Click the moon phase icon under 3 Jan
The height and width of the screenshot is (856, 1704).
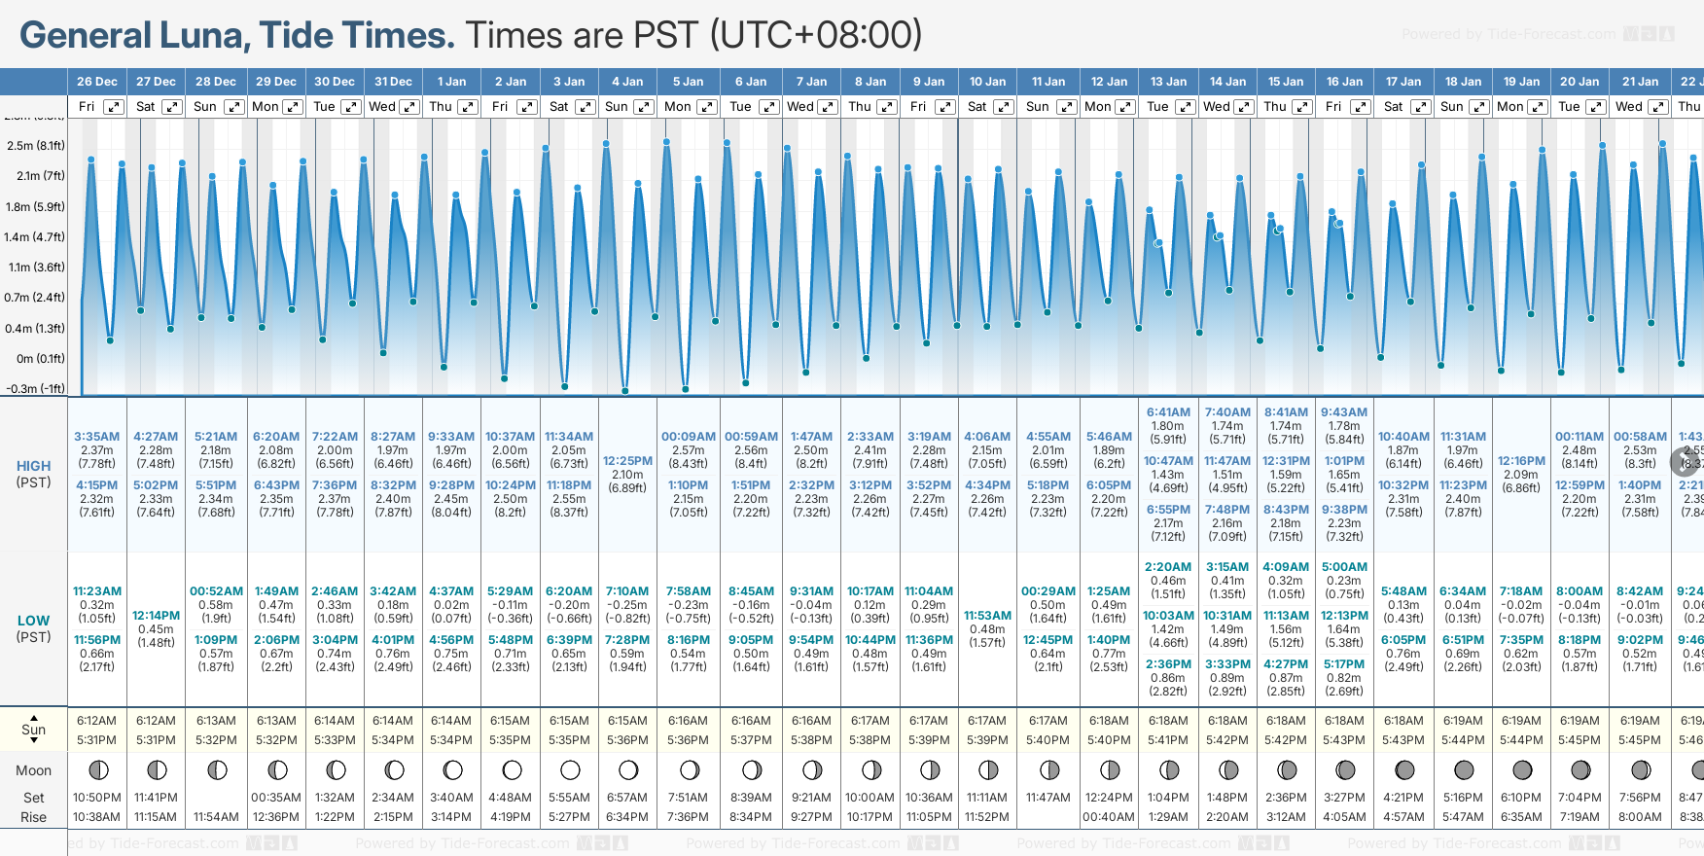click(570, 770)
